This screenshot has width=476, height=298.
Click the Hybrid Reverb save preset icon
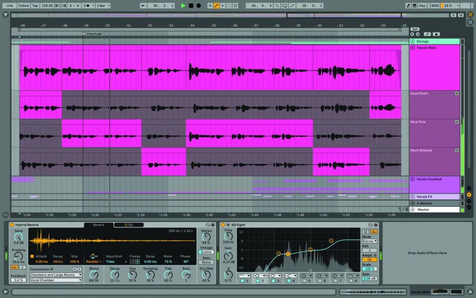coord(213,225)
